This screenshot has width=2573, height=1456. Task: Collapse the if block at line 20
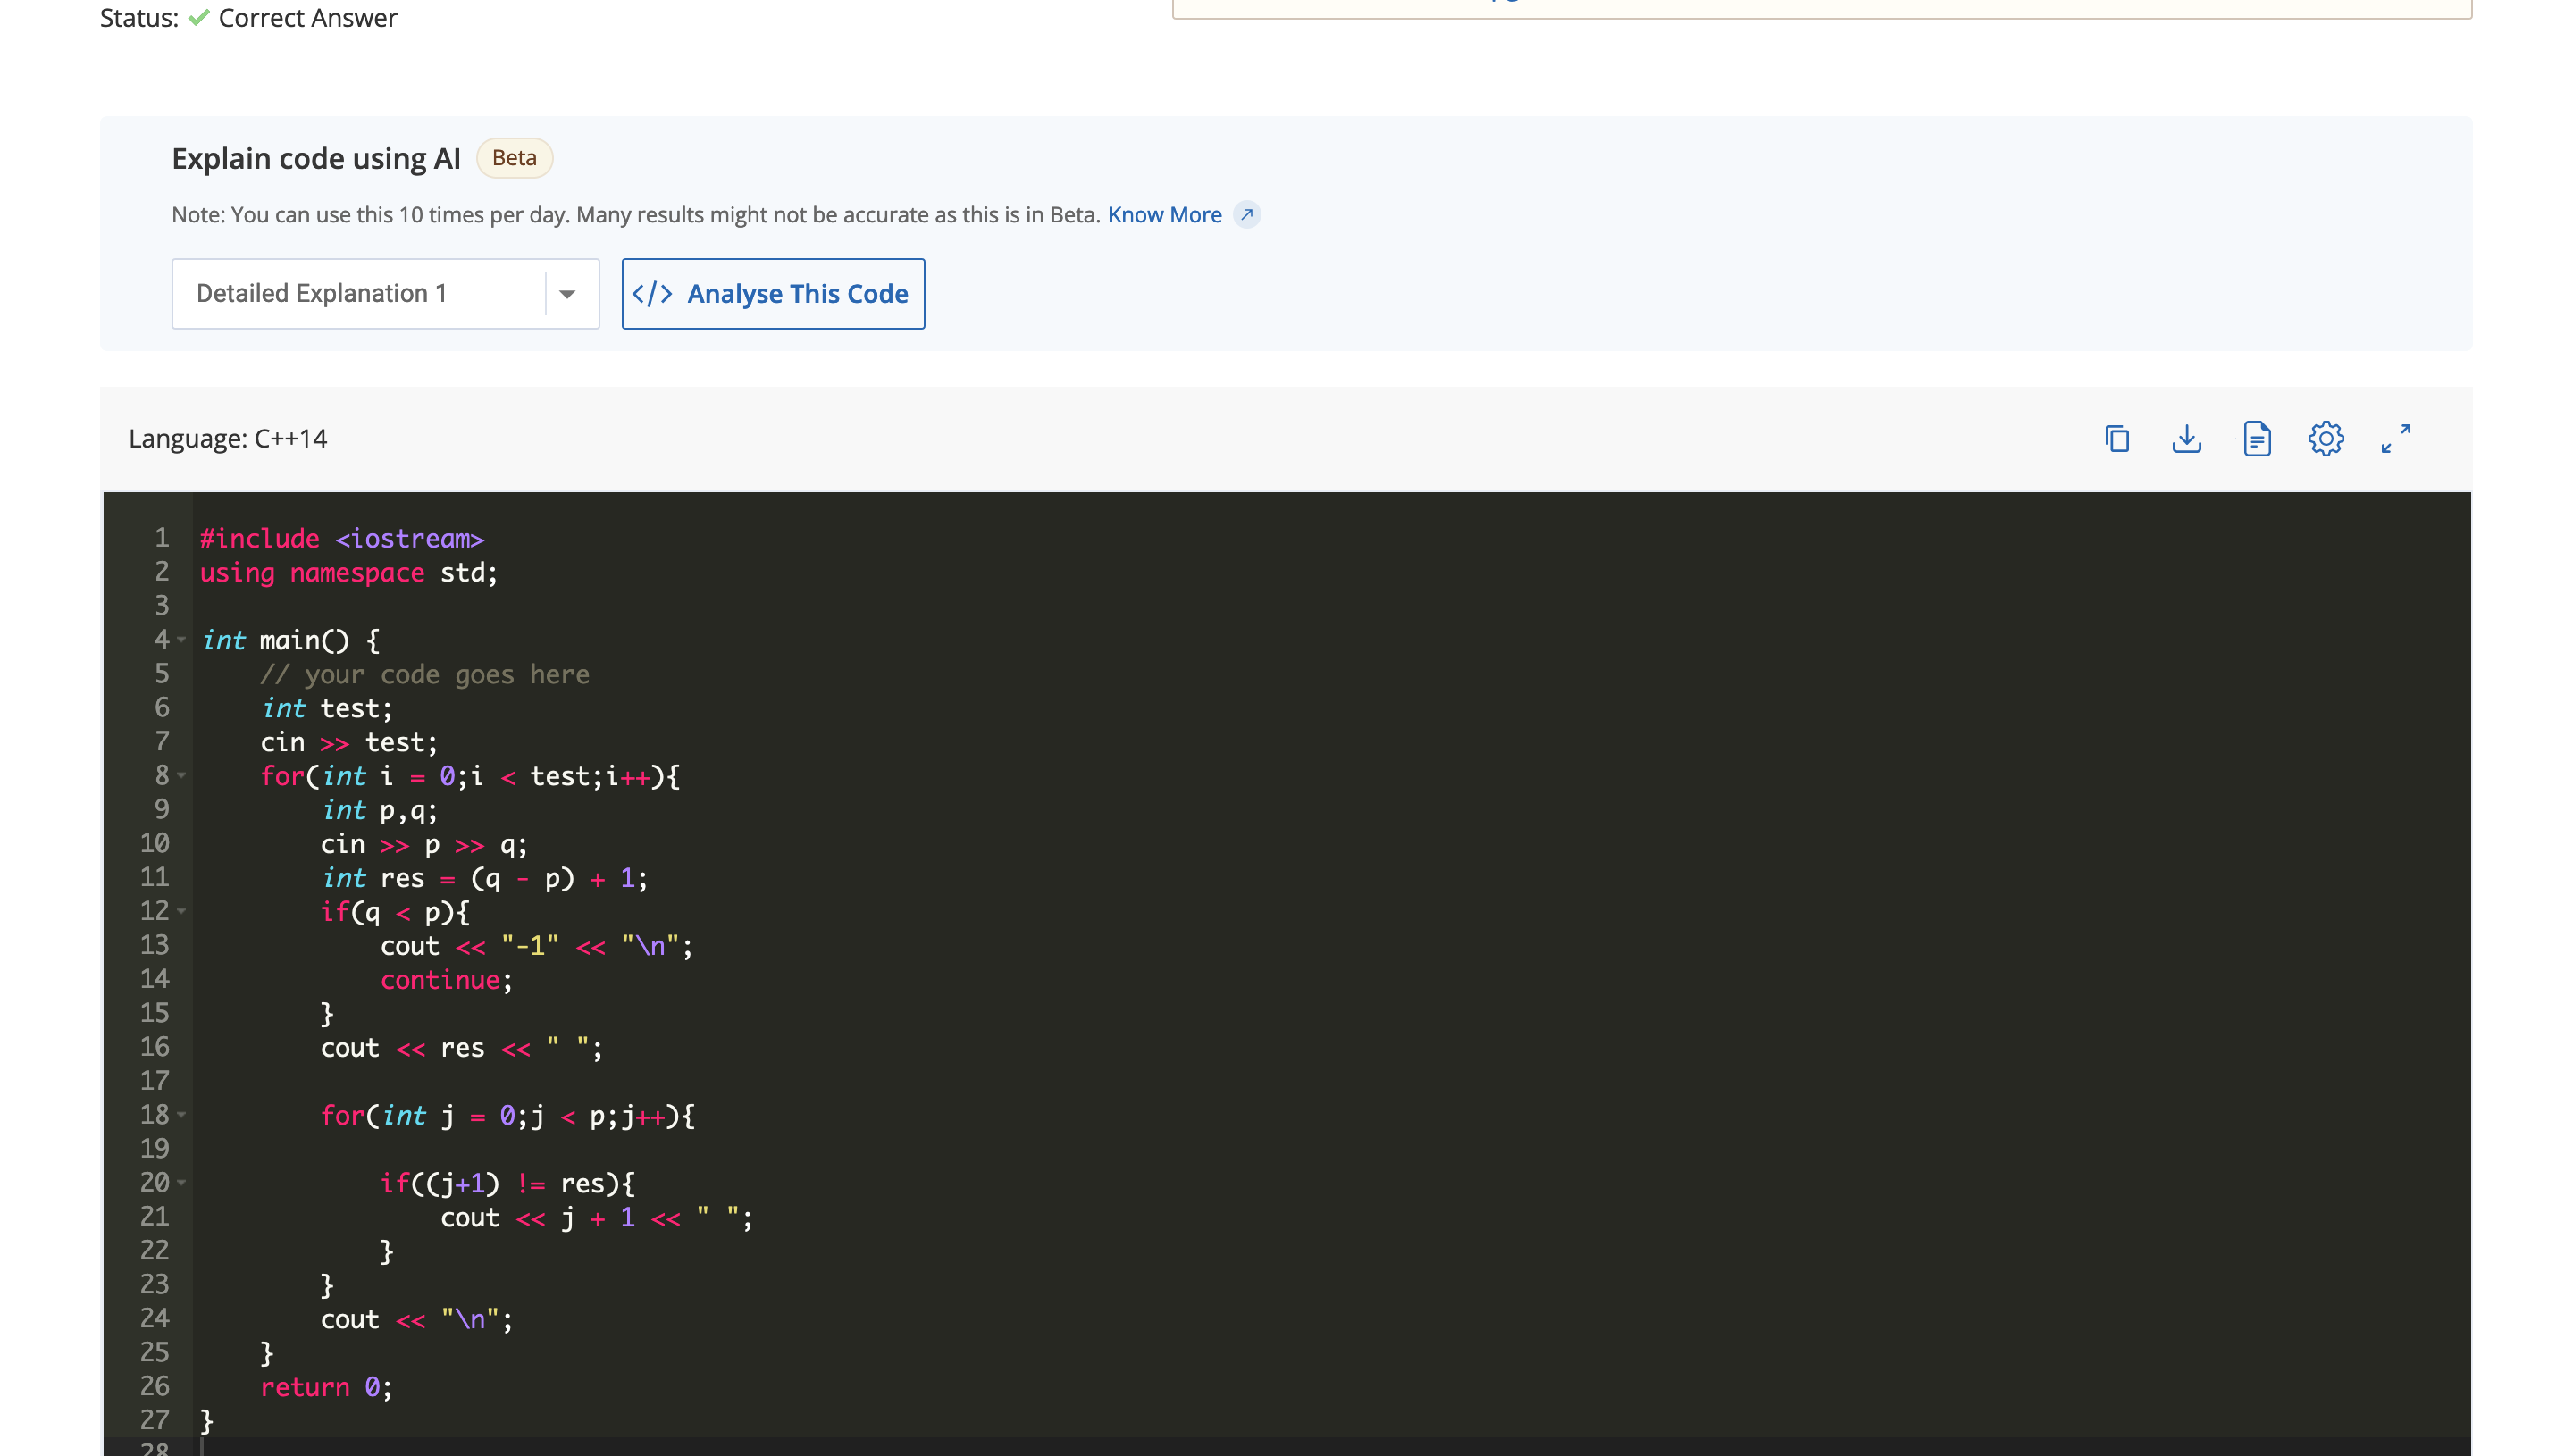tap(181, 1182)
